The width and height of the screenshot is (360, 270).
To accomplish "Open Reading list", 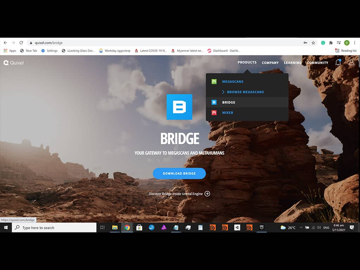I will point(346,51).
